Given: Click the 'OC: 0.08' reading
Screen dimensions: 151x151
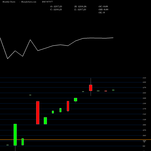Looking at the screenshot, I should tap(103, 6).
